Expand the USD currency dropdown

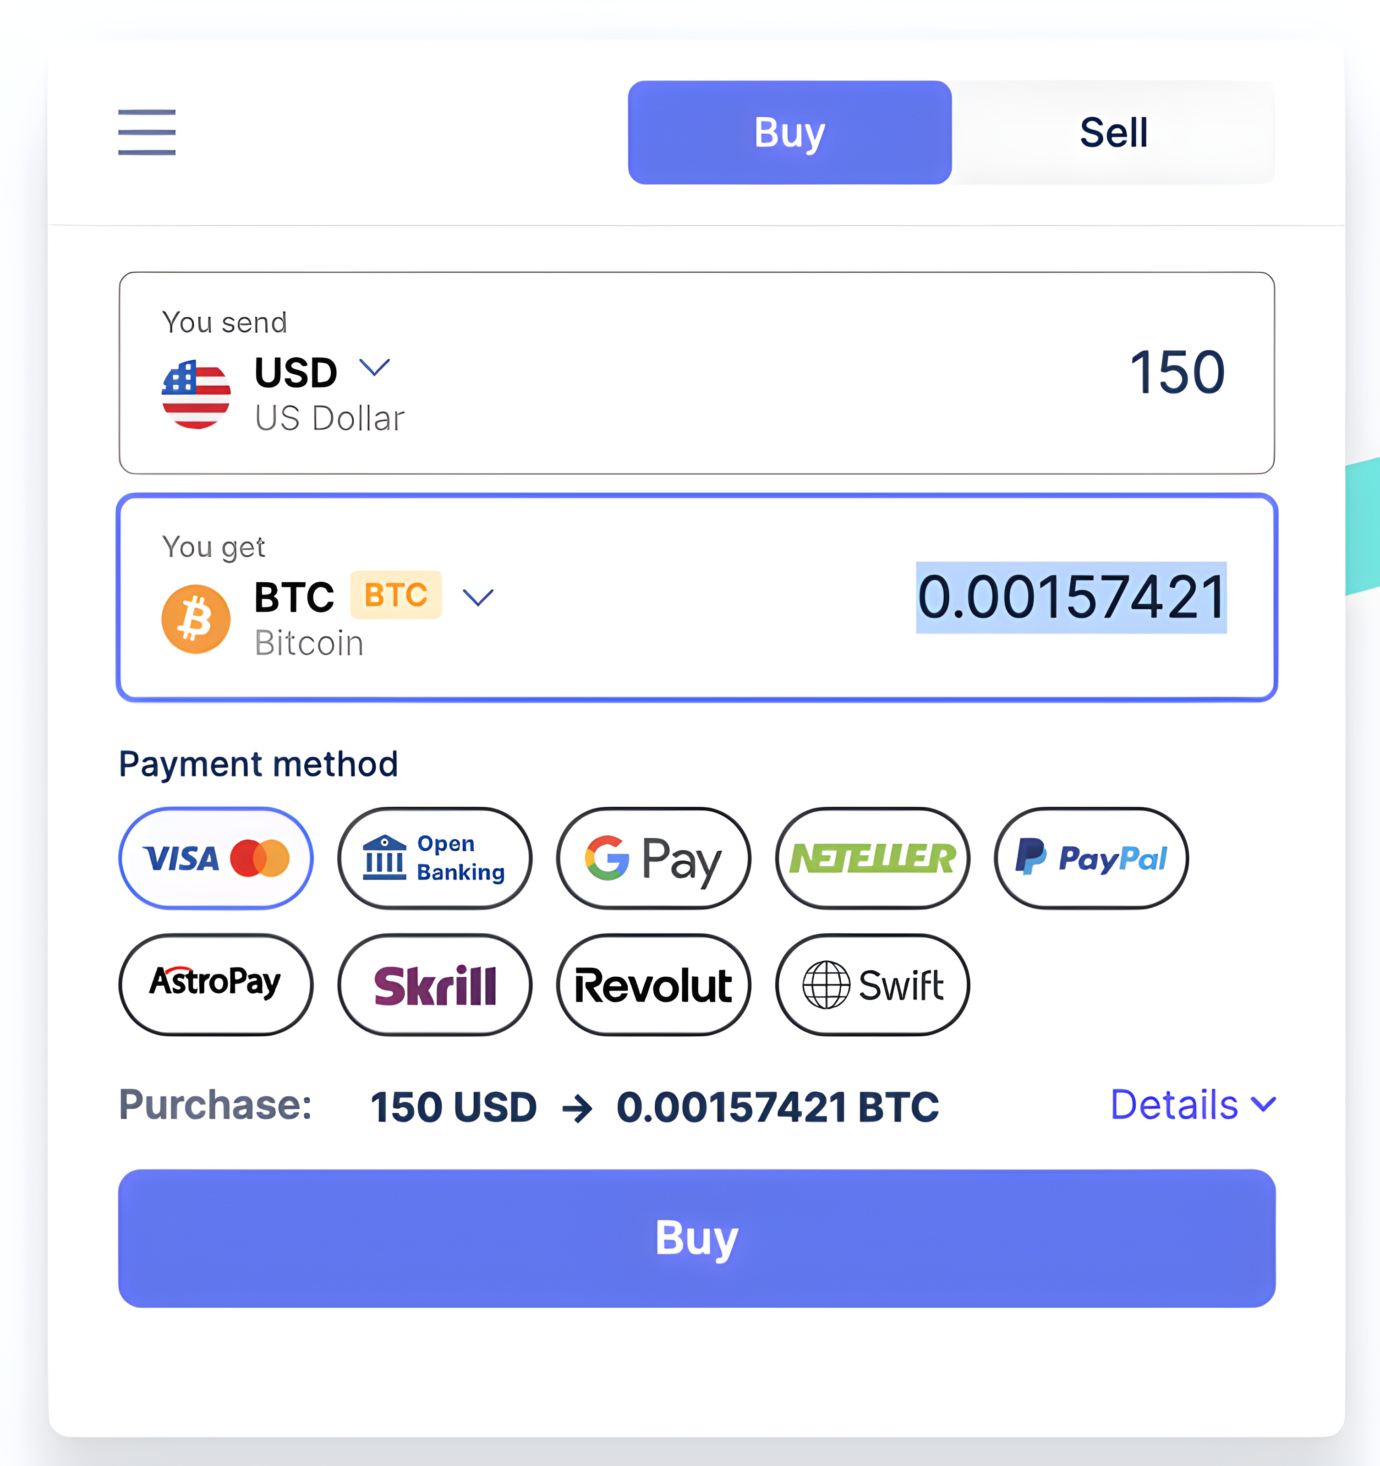tap(374, 367)
